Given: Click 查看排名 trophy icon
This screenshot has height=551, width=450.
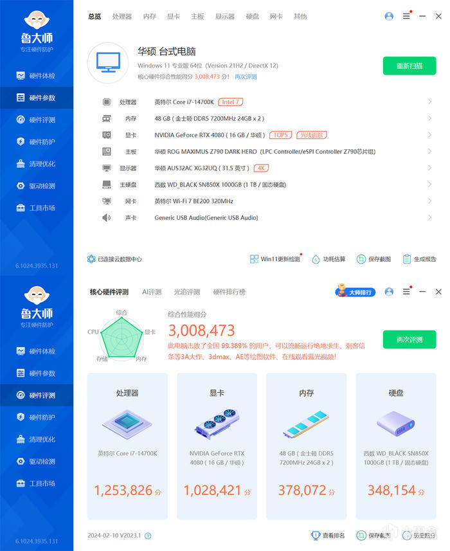Looking at the screenshot, I should click(316, 535).
